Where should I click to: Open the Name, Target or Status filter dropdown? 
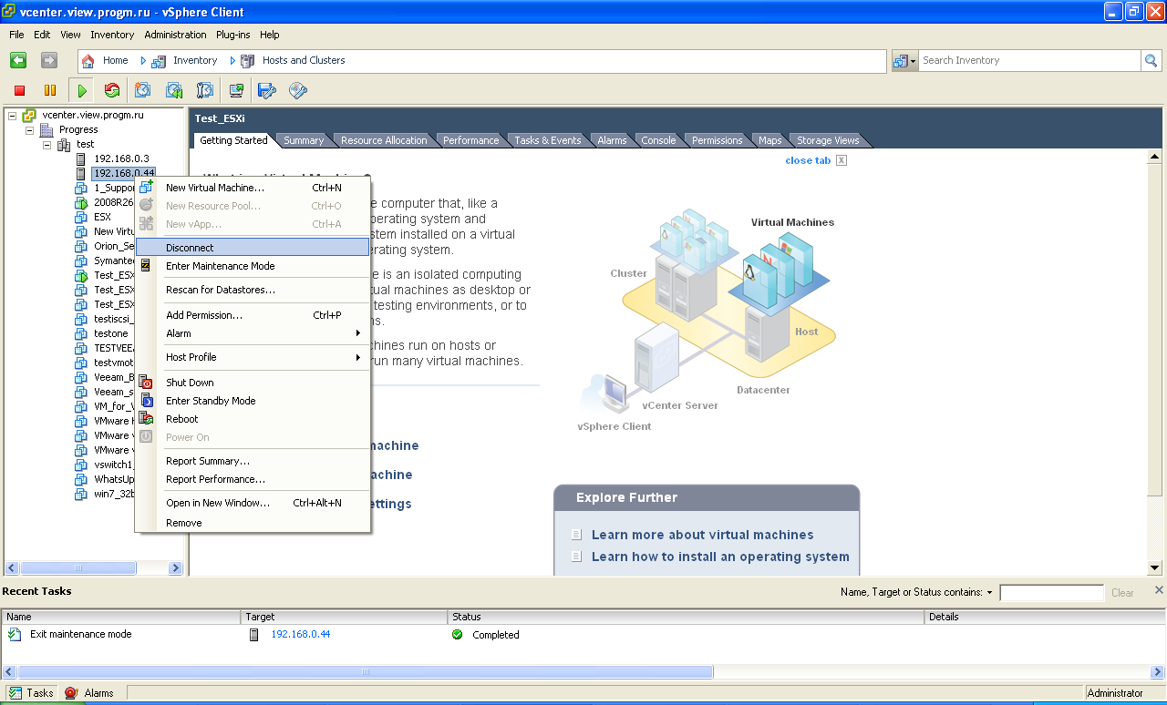[x=990, y=592]
